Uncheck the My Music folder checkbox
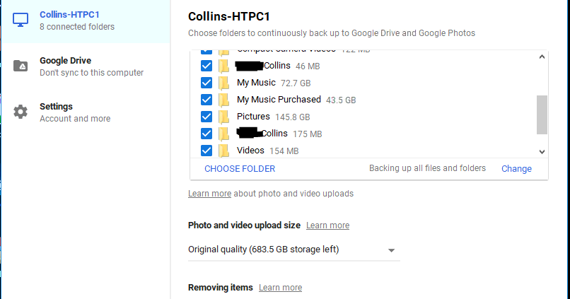 207,83
